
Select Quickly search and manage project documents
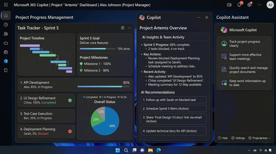[x=244, y=70]
